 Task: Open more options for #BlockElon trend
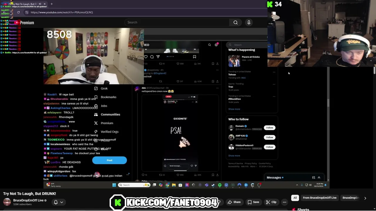pos(274,96)
